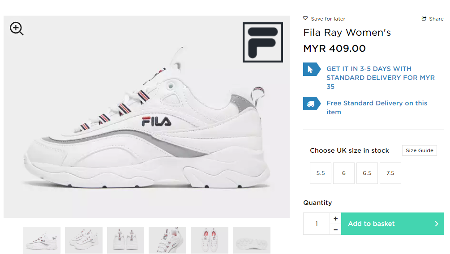Select UK size 5.5
The image size is (450, 254).
321,173
